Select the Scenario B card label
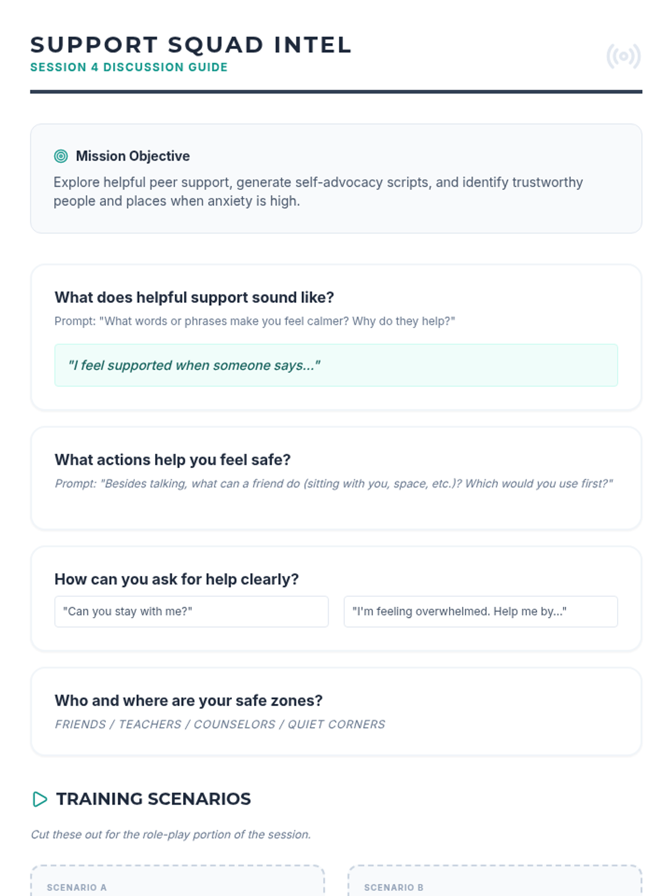Viewport: 672px width, 896px height. (x=394, y=888)
